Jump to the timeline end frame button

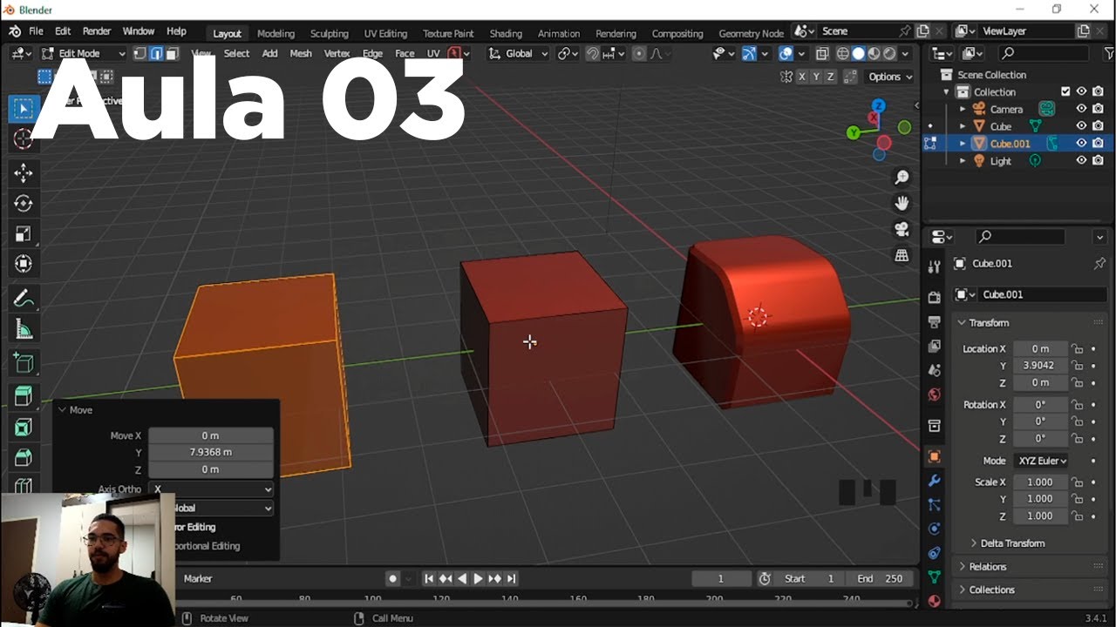click(x=511, y=578)
